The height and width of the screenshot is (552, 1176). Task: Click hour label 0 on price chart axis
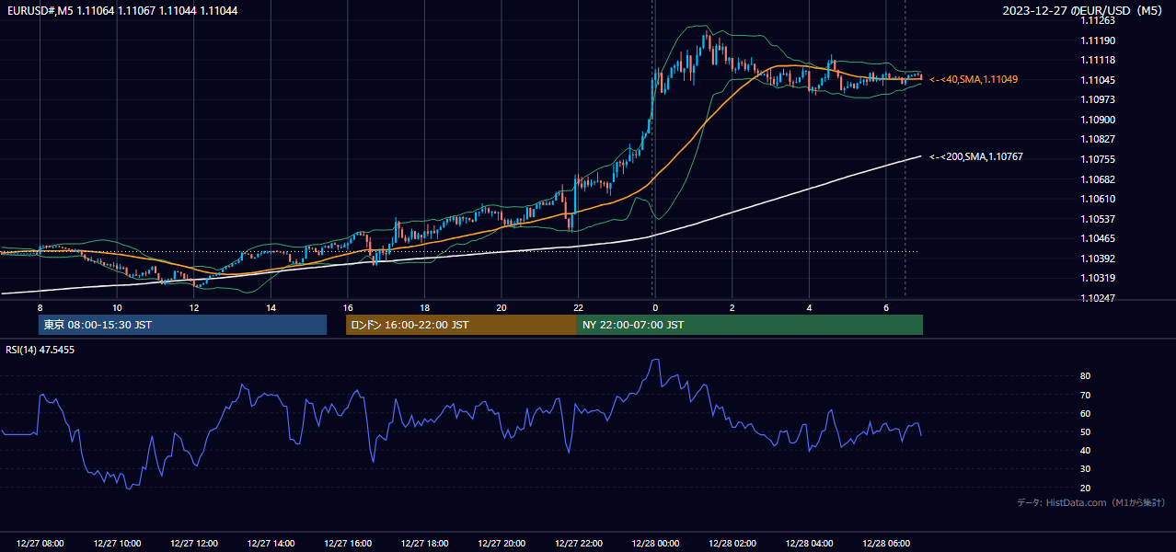(x=655, y=307)
